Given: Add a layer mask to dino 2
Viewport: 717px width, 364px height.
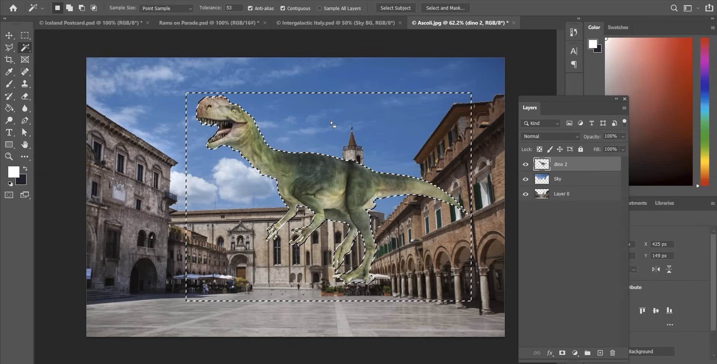Looking at the screenshot, I should (x=562, y=353).
